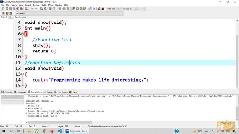Viewport: 239px width, 134px height.
Task: Click the right arrow next to the Project tab
Action: click(x=12, y=17)
